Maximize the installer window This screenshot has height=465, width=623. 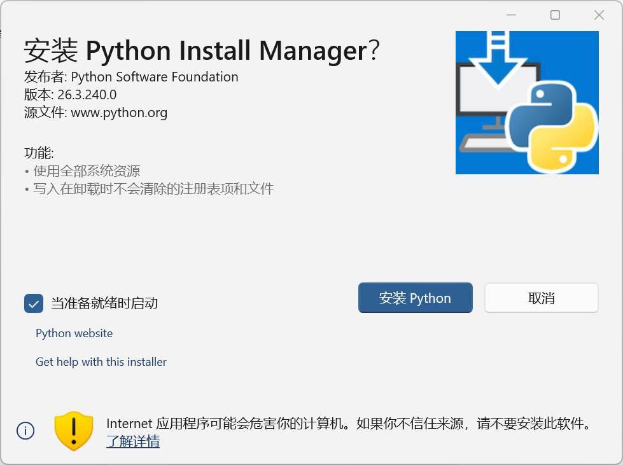click(555, 15)
